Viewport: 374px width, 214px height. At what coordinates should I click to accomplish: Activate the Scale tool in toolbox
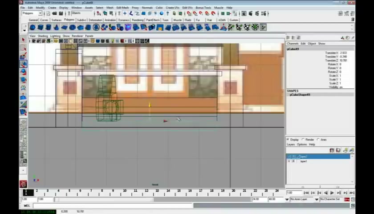pyautogui.click(x=23, y=80)
